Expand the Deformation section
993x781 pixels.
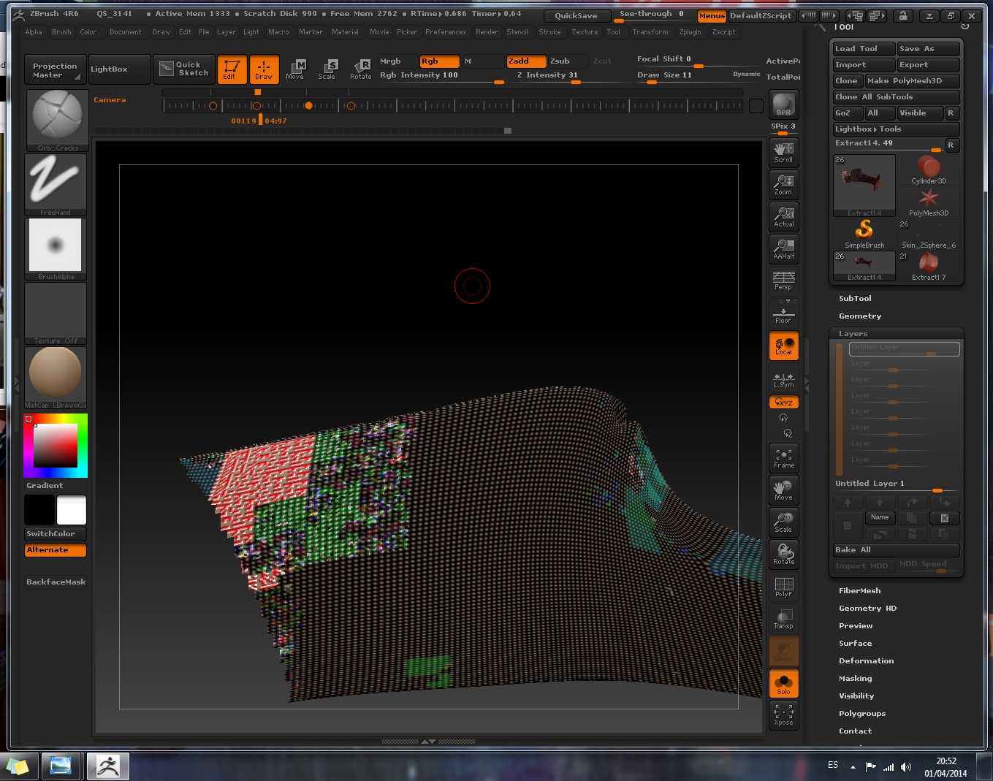pos(866,661)
